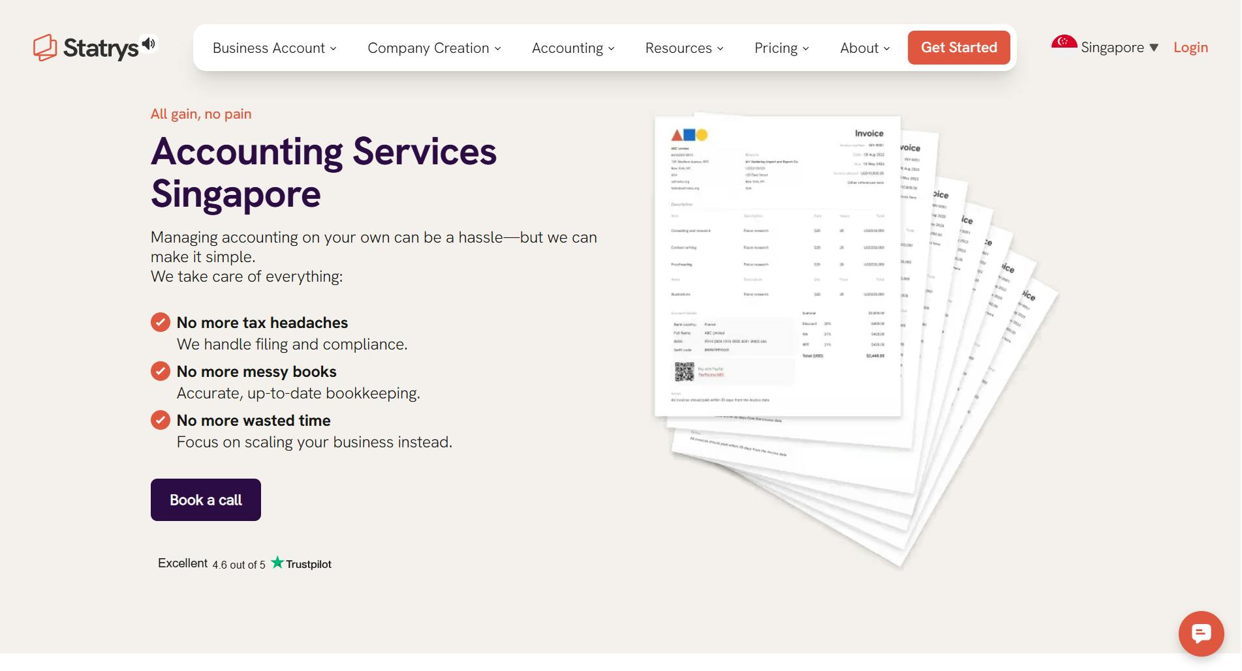Click the green Trustpilot star icon
Viewport: 1242px width, 671px height.
(x=277, y=562)
